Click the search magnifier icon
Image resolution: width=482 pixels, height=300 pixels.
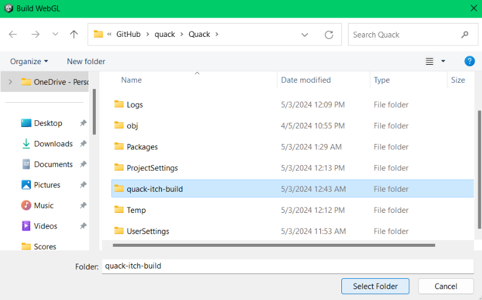[x=465, y=34]
